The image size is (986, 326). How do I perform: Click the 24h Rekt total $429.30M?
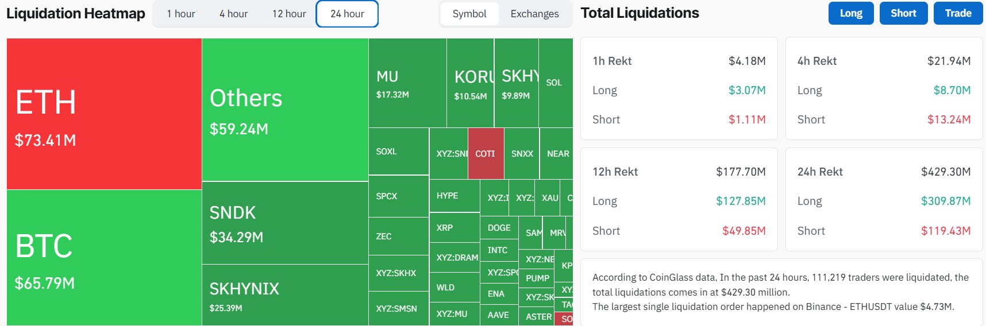(x=946, y=172)
